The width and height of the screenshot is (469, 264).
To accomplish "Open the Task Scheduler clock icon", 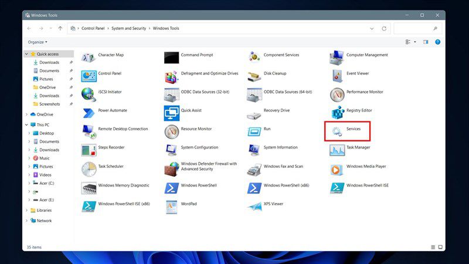I will (89, 169).
